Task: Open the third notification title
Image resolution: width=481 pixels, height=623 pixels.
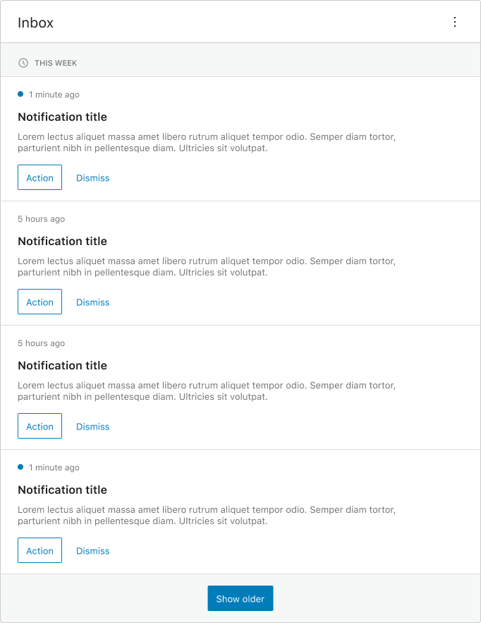Action: click(62, 366)
